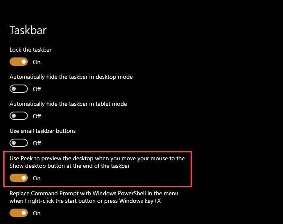Turn off the Lock the taskbar switch
Viewport: 283px width, 224px height.
coord(19,62)
